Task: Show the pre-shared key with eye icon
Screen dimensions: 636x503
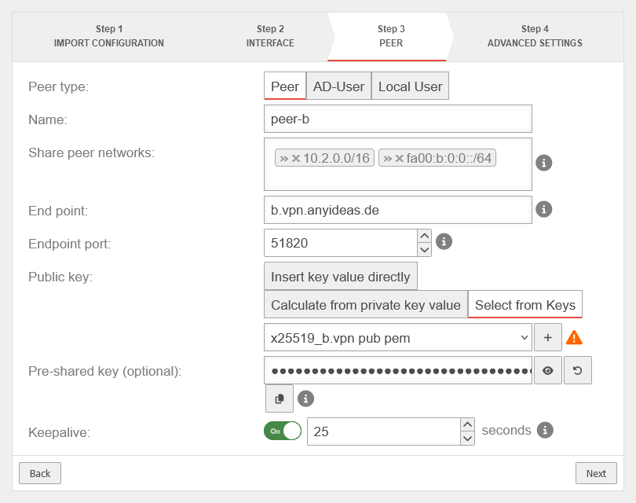Action: [x=547, y=370]
